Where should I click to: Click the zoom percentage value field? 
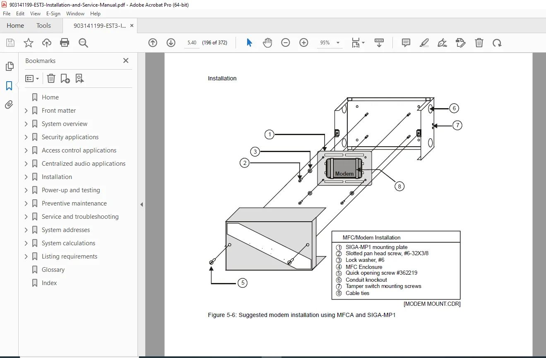tap(325, 43)
